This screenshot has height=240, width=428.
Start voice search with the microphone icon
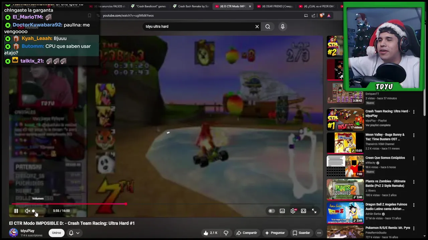tap(283, 26)
